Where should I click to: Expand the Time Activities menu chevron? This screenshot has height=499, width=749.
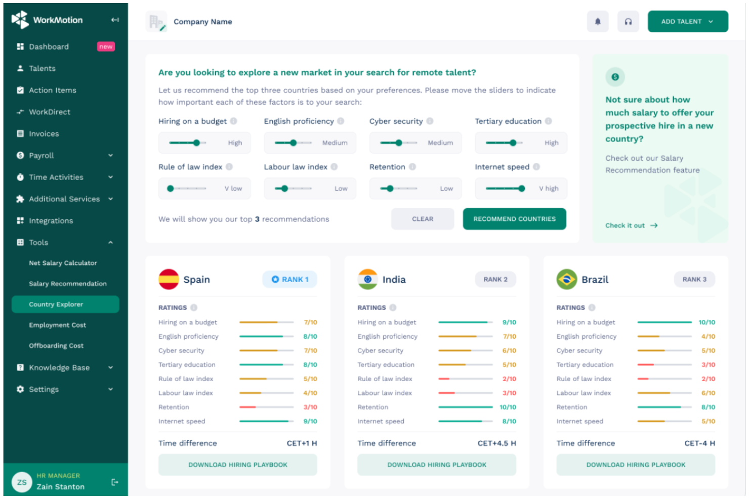(x=110, y=177)
